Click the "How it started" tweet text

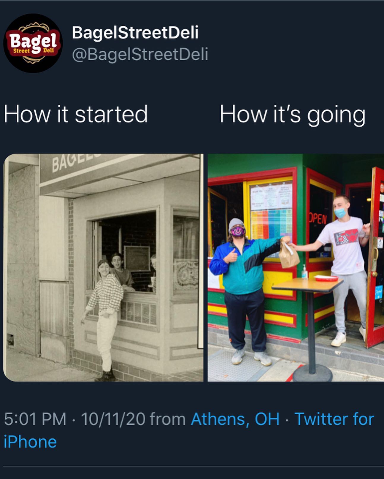(76, 114)
